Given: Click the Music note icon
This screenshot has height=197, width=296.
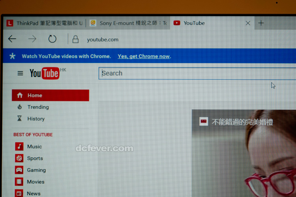Looking at the screenshot, I should tap(19, 147).
